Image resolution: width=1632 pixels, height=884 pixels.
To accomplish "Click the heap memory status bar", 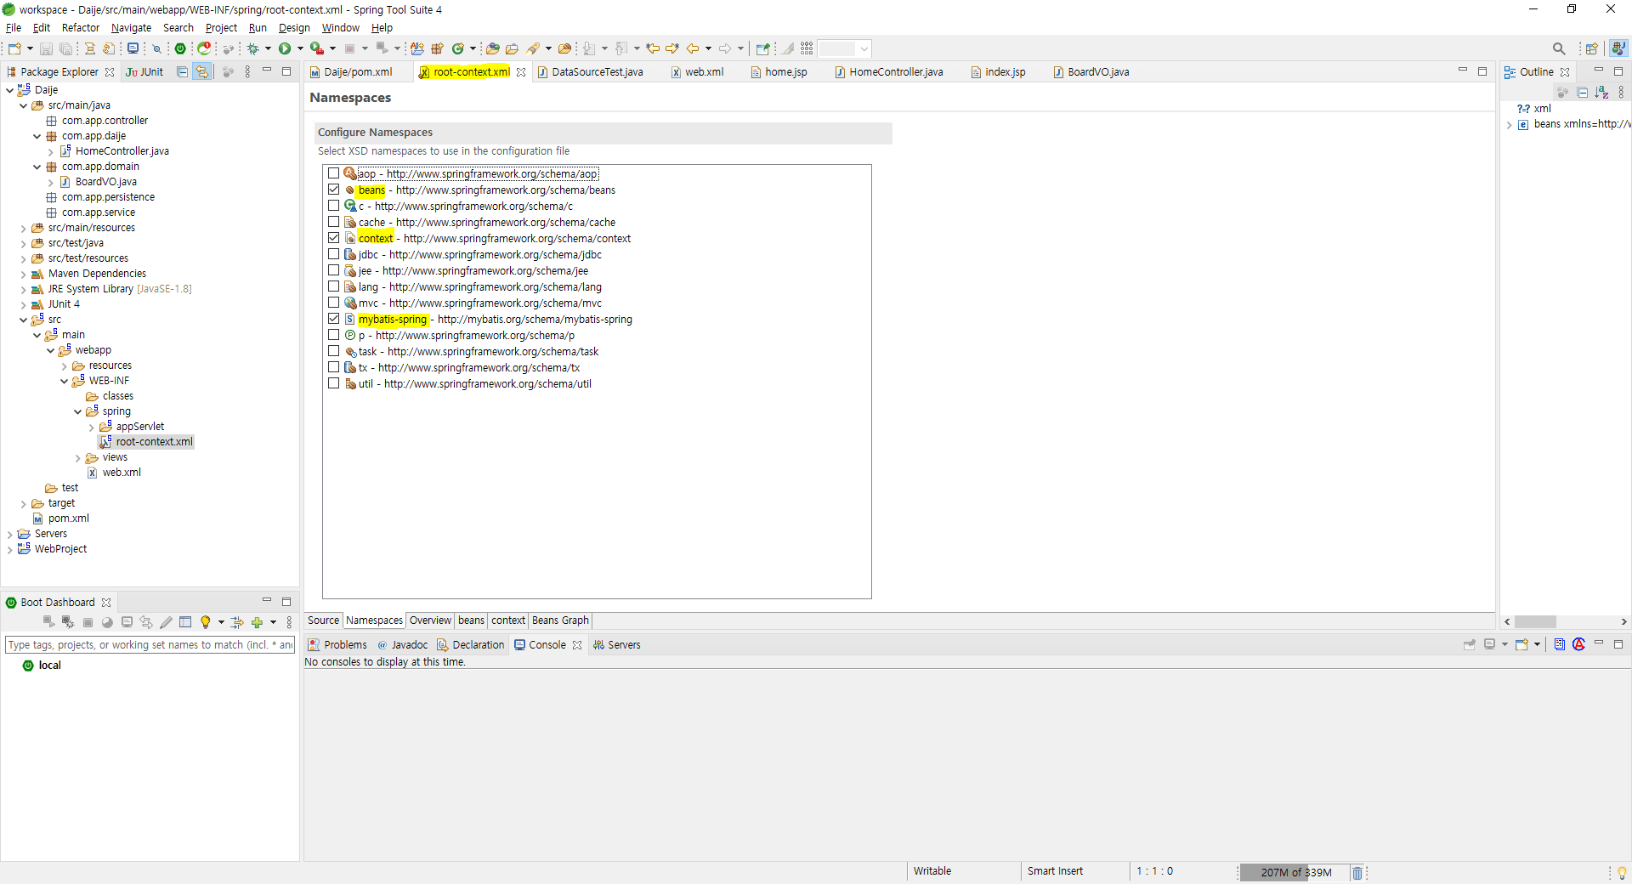I will (1295, 873).
